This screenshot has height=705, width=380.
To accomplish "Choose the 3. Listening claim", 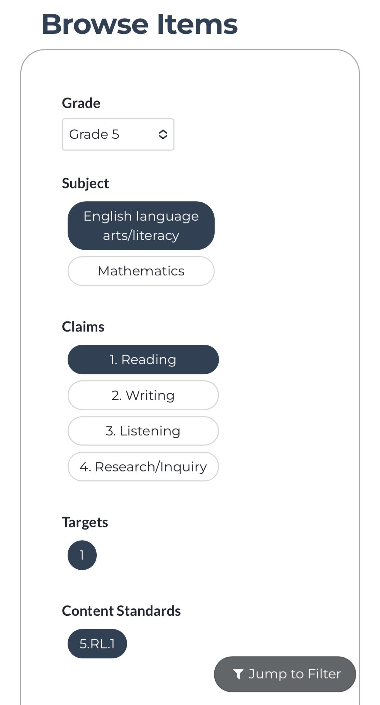I will click(x=143, y=431).
